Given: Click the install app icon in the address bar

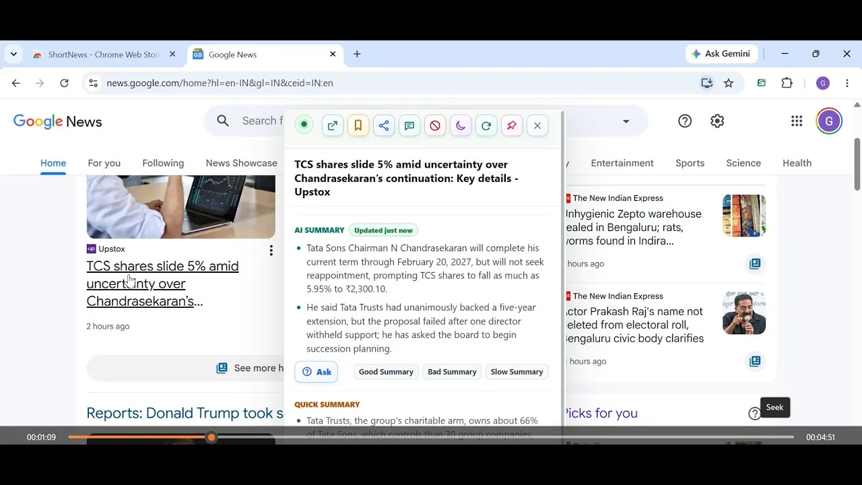Looking at the screenshot, I should tap(706, 83).
